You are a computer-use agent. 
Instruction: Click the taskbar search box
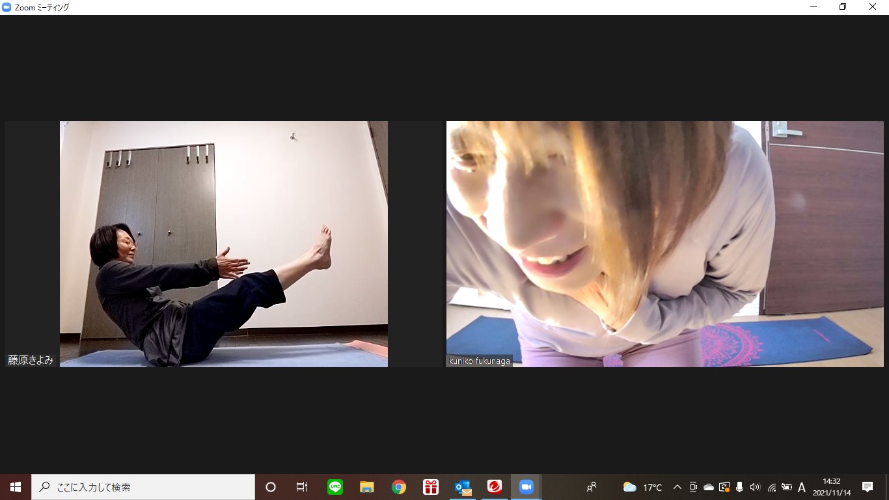coord(143,487)
